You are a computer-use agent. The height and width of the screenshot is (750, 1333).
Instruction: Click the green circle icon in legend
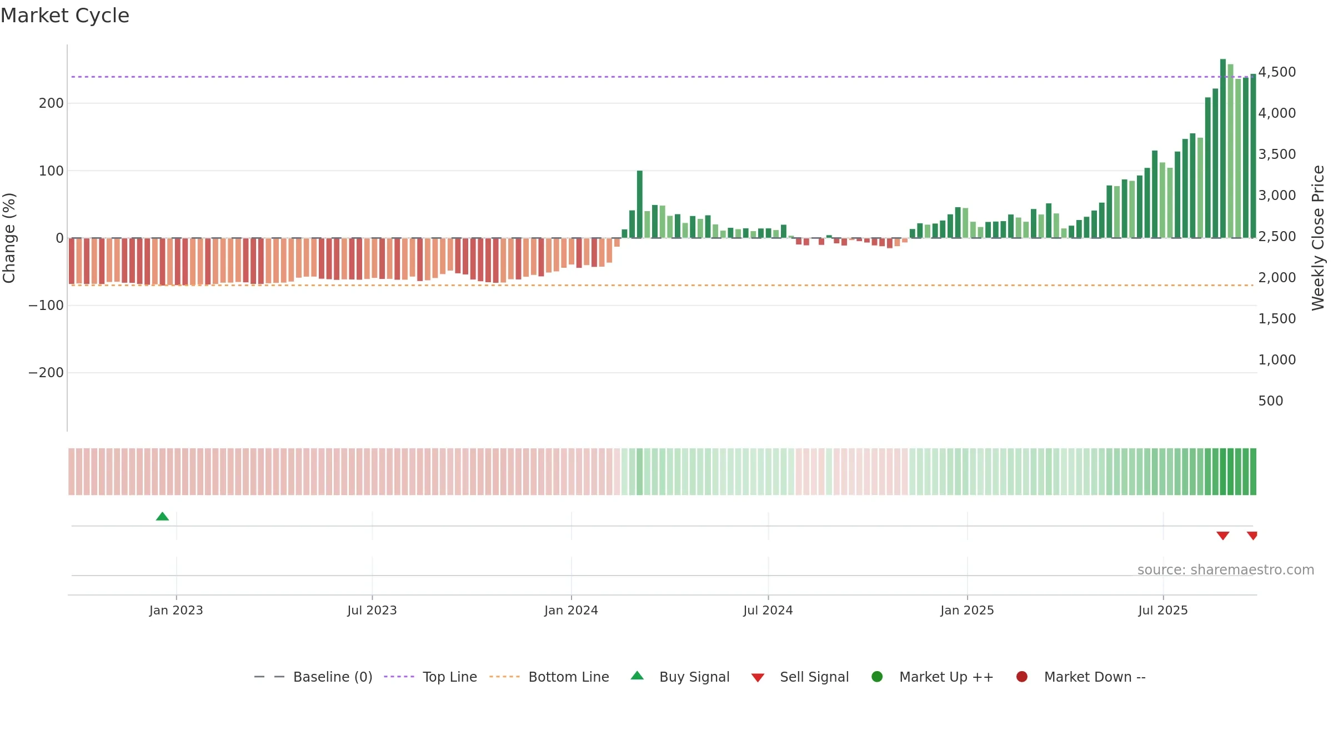(877, 677)
